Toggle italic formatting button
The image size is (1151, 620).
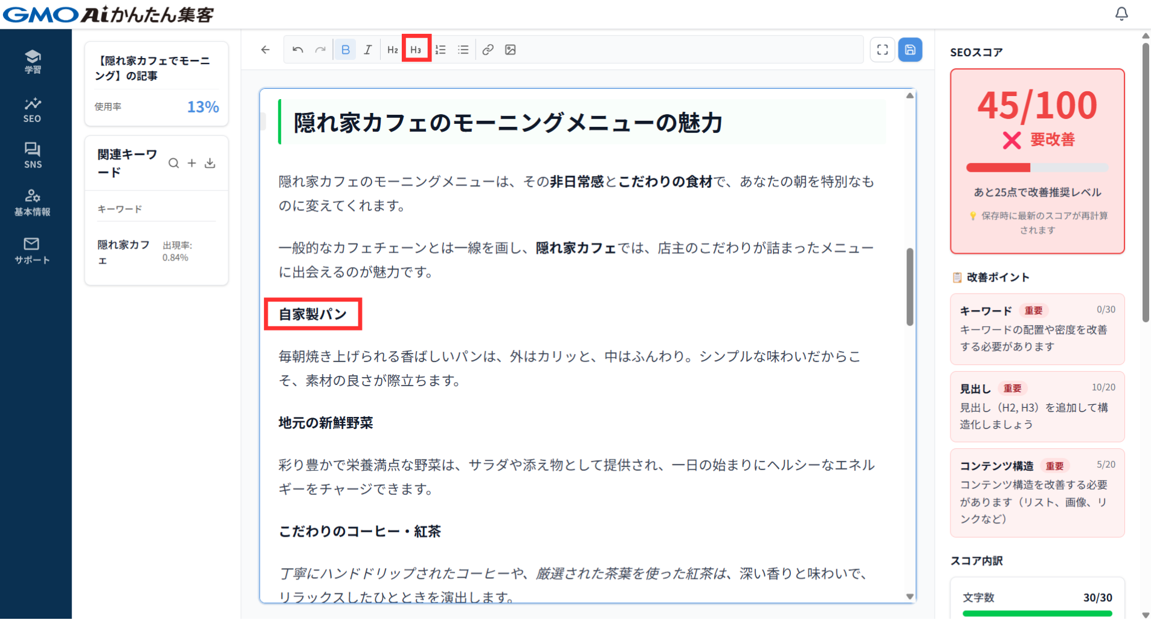tap(367, 50)
